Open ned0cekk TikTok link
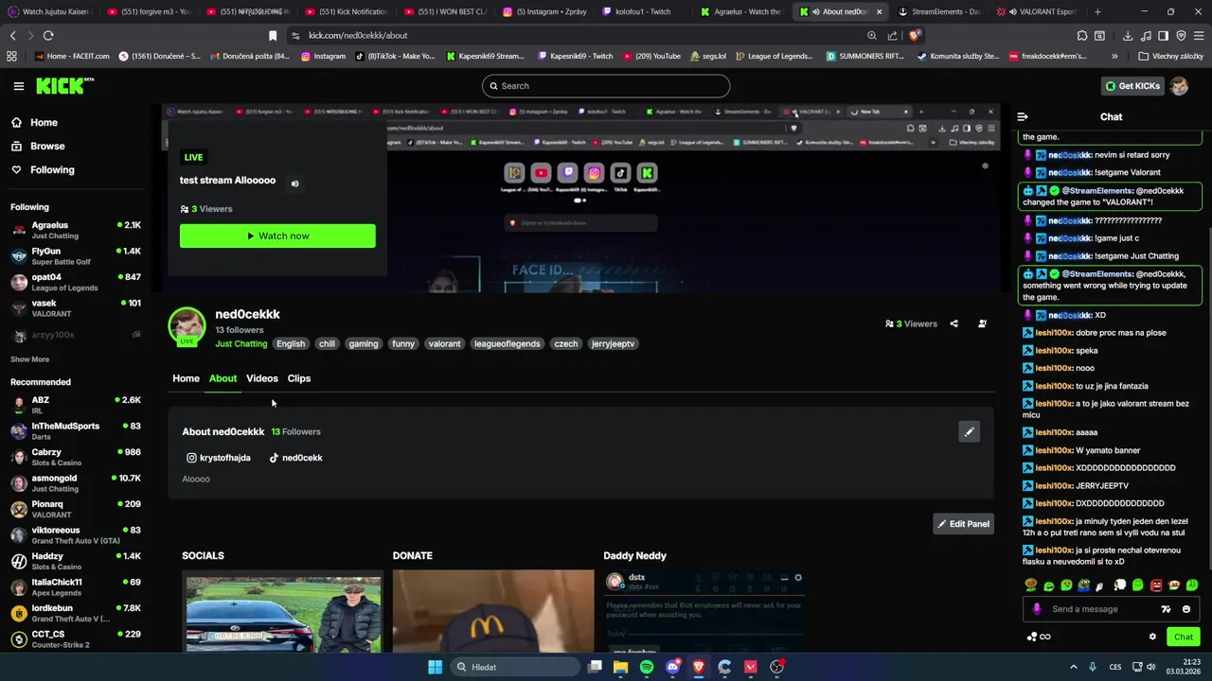This screenshot has height=681, width=1212. click(x=295, y=458)
